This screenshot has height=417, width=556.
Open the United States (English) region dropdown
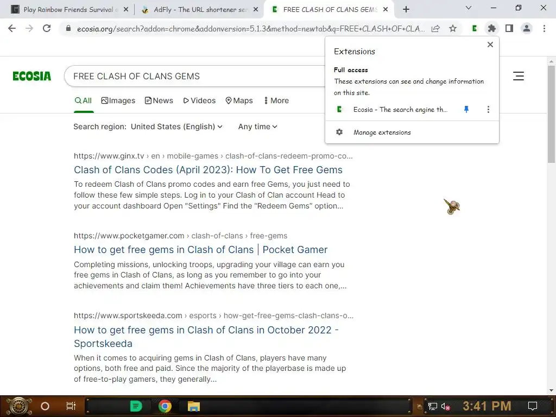[x=176, y=127]
